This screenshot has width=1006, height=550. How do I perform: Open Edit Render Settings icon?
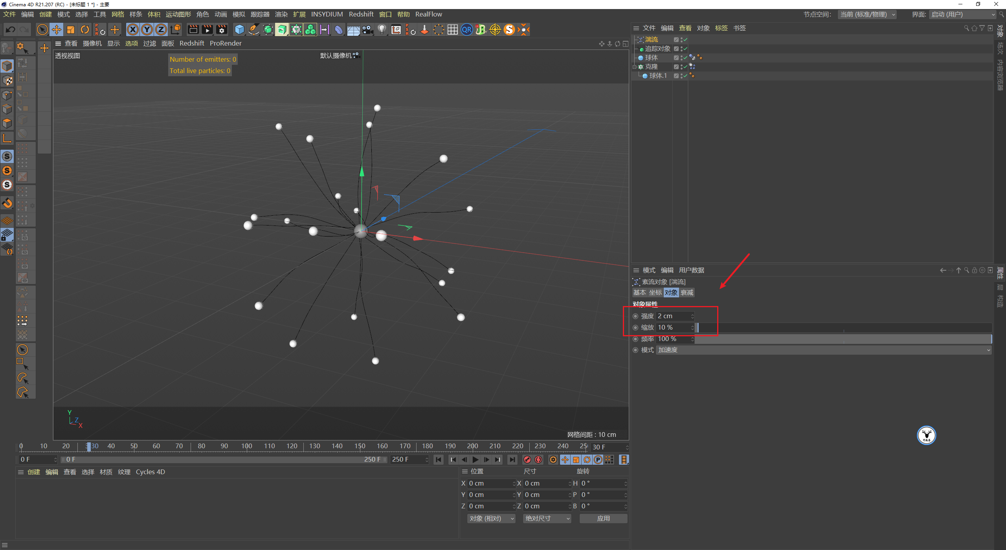point(222,29)
